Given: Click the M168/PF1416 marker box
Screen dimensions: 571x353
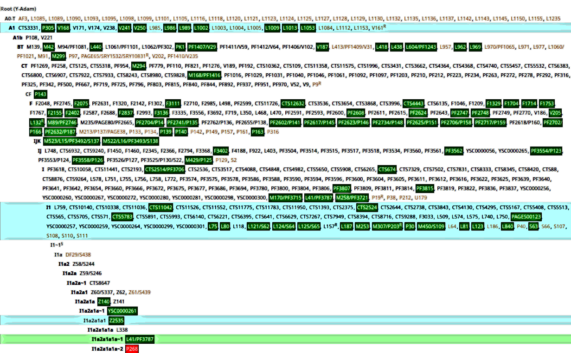Looking at the screenshot, I should (204, 75).
